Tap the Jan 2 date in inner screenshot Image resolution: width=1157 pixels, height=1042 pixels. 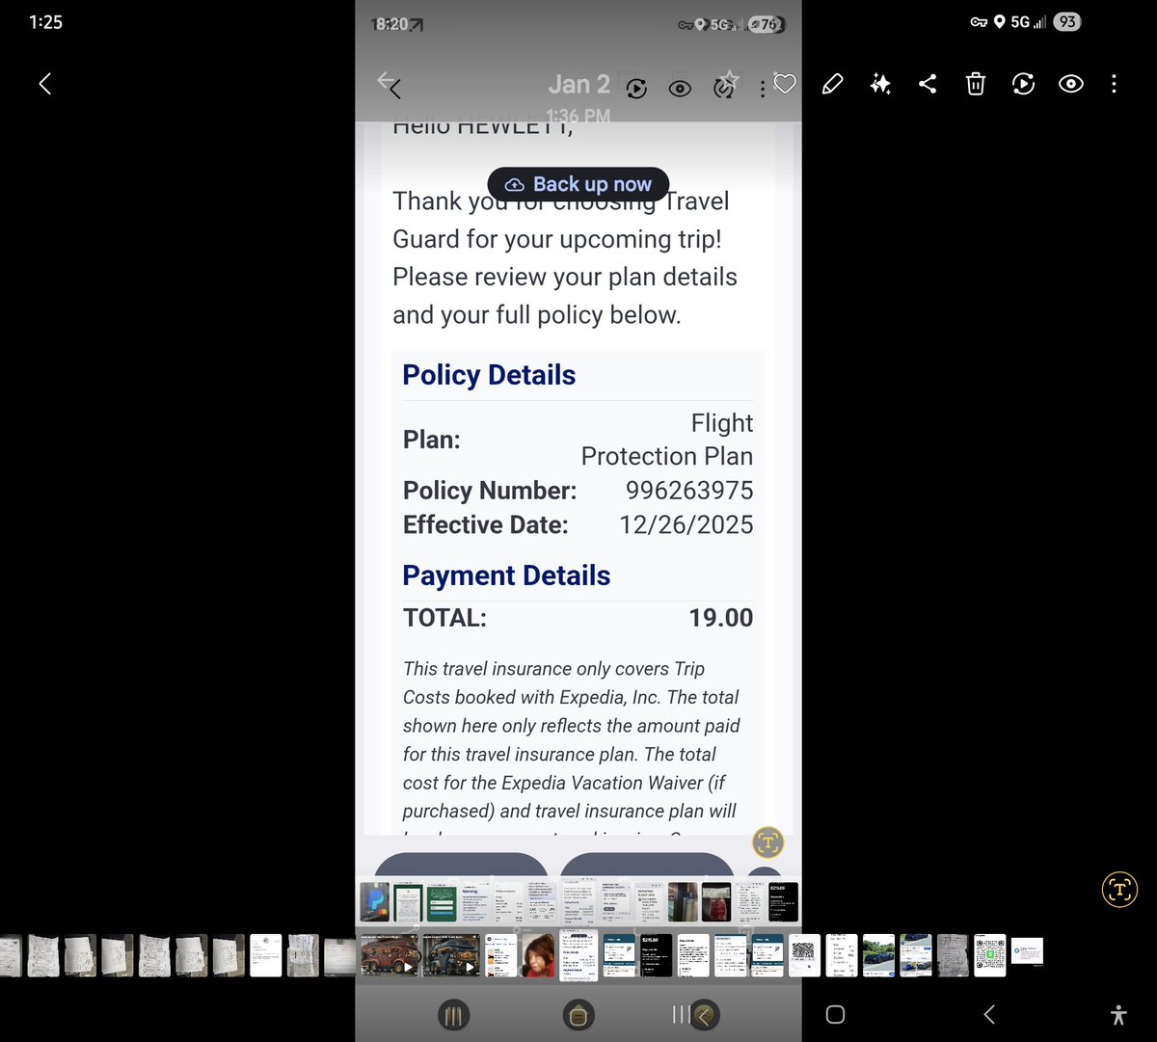(x=579, y=84)
